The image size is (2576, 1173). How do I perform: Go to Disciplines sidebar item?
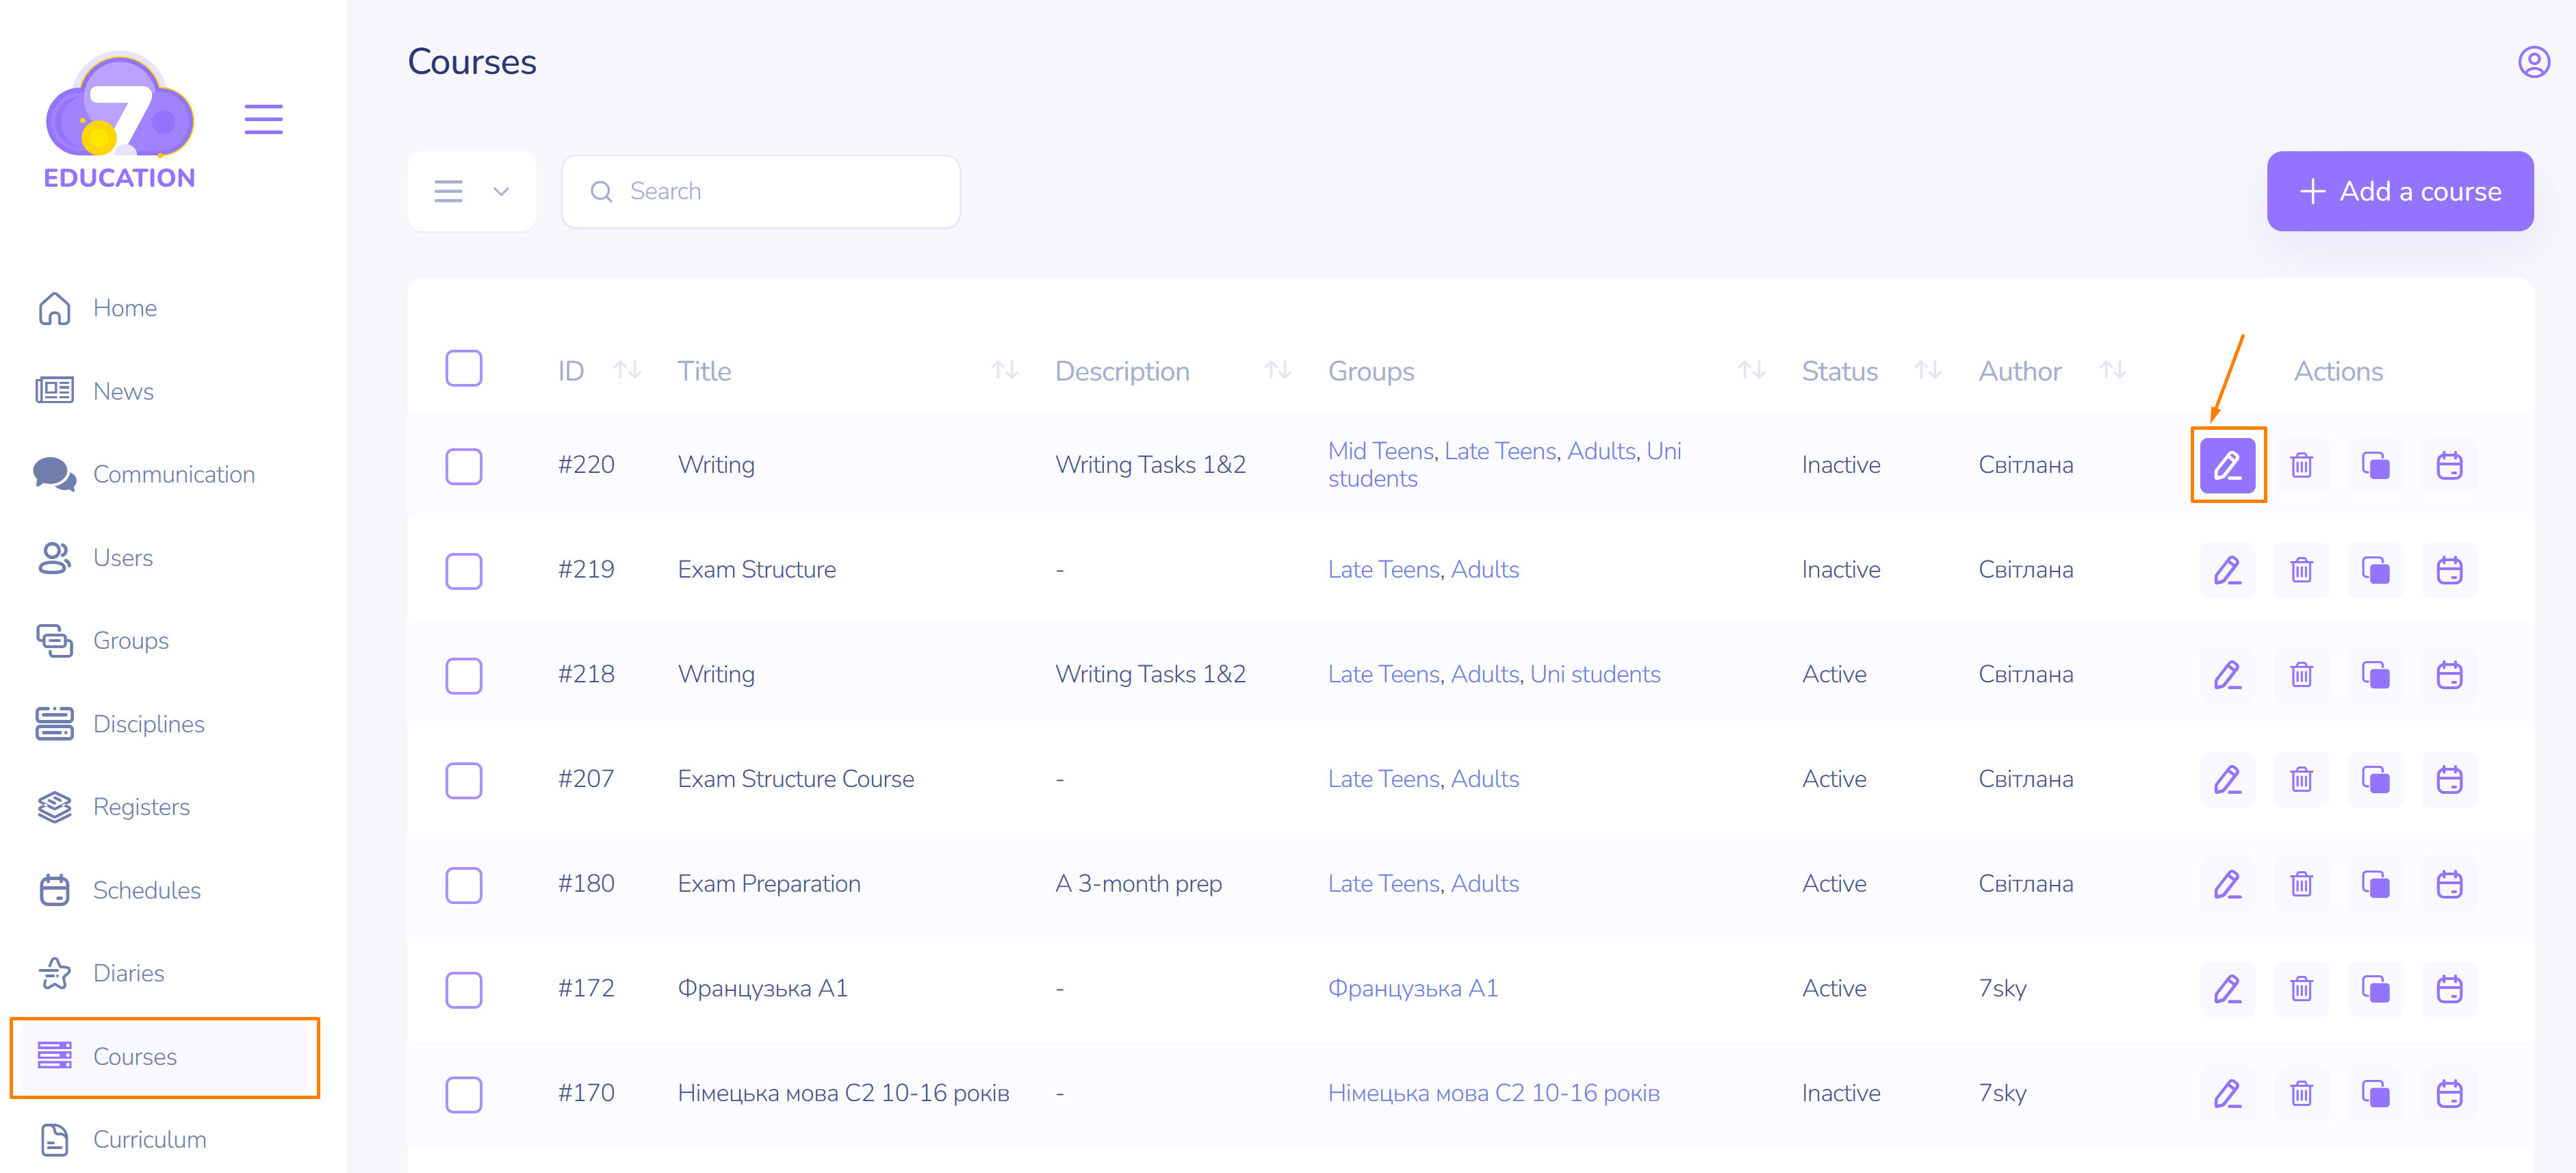click(x=148, y=724)
